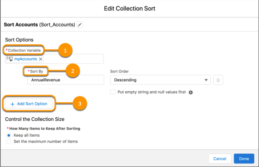Remove myAccounts with its X icon
This screenshot has height=167, width=259.
coord(40,59)
